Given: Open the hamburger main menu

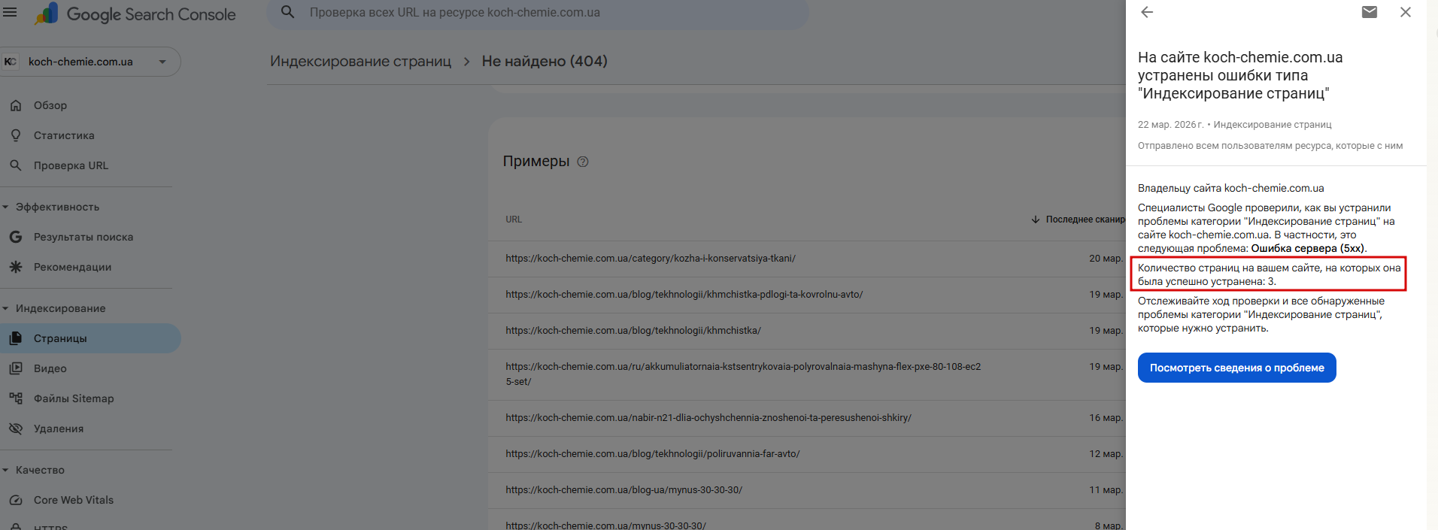Looking at the screenshot, I should (x=10, y=12).
